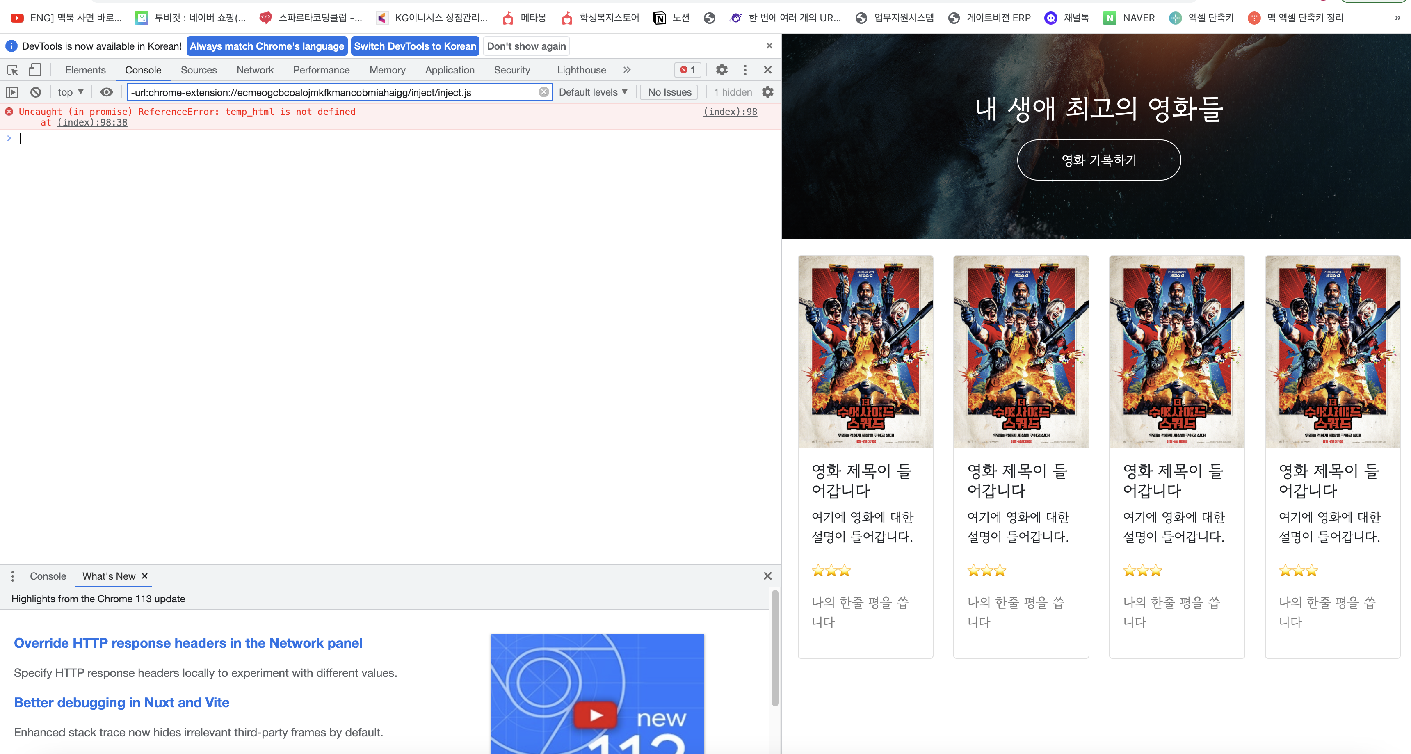The height and width of the screenshot is (754, 1411).
Task: Open the 학생복지스토어 bookmark
Action: coord(600,18)
